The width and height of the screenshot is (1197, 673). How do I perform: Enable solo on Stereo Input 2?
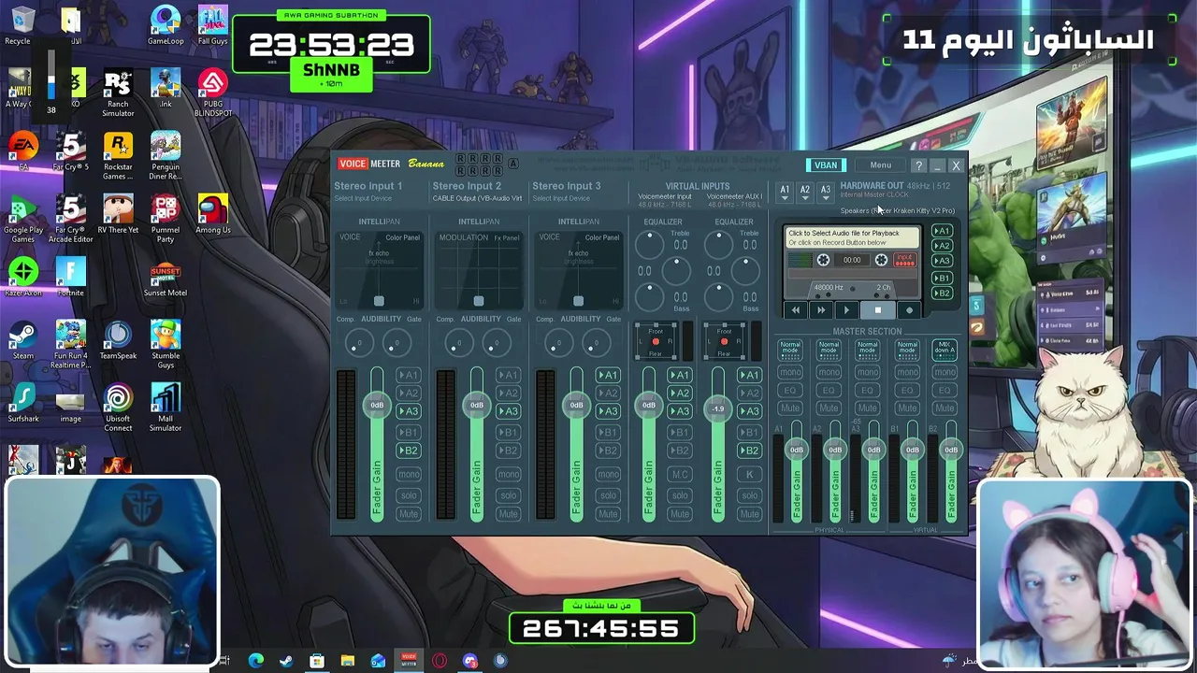click(508, 495)
